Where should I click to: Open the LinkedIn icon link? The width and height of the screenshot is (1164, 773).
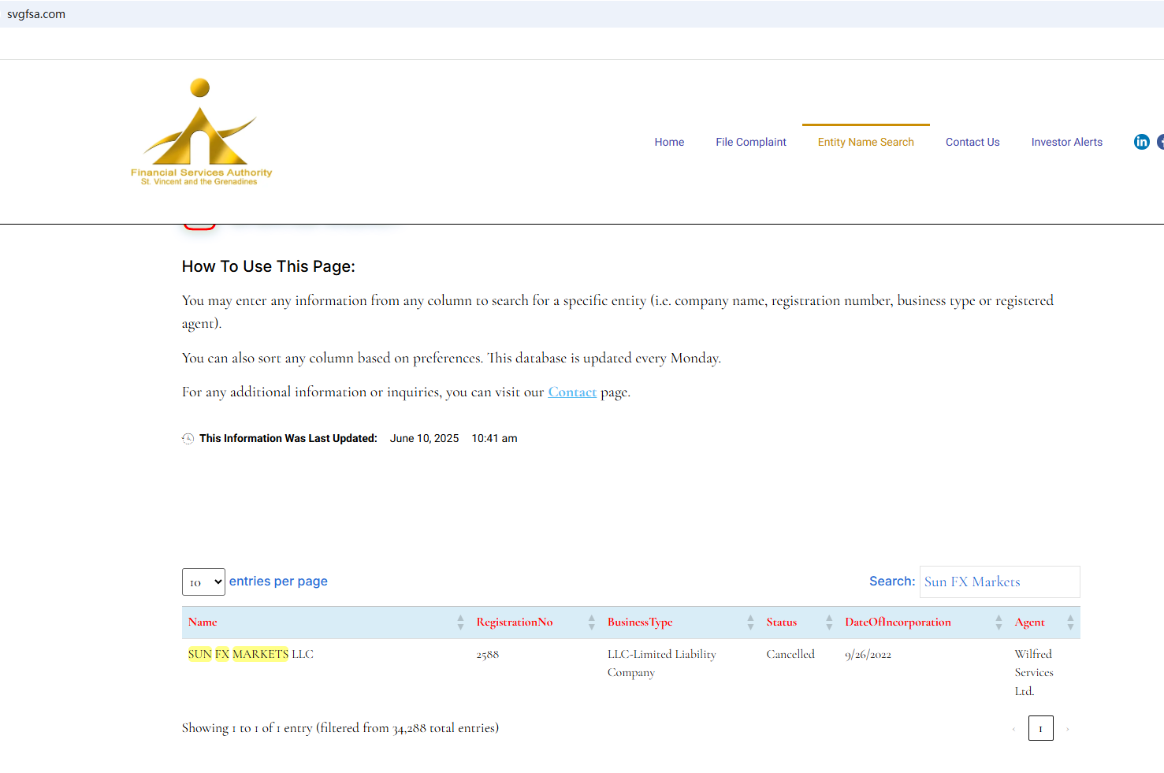click(x=1141, y=142)
